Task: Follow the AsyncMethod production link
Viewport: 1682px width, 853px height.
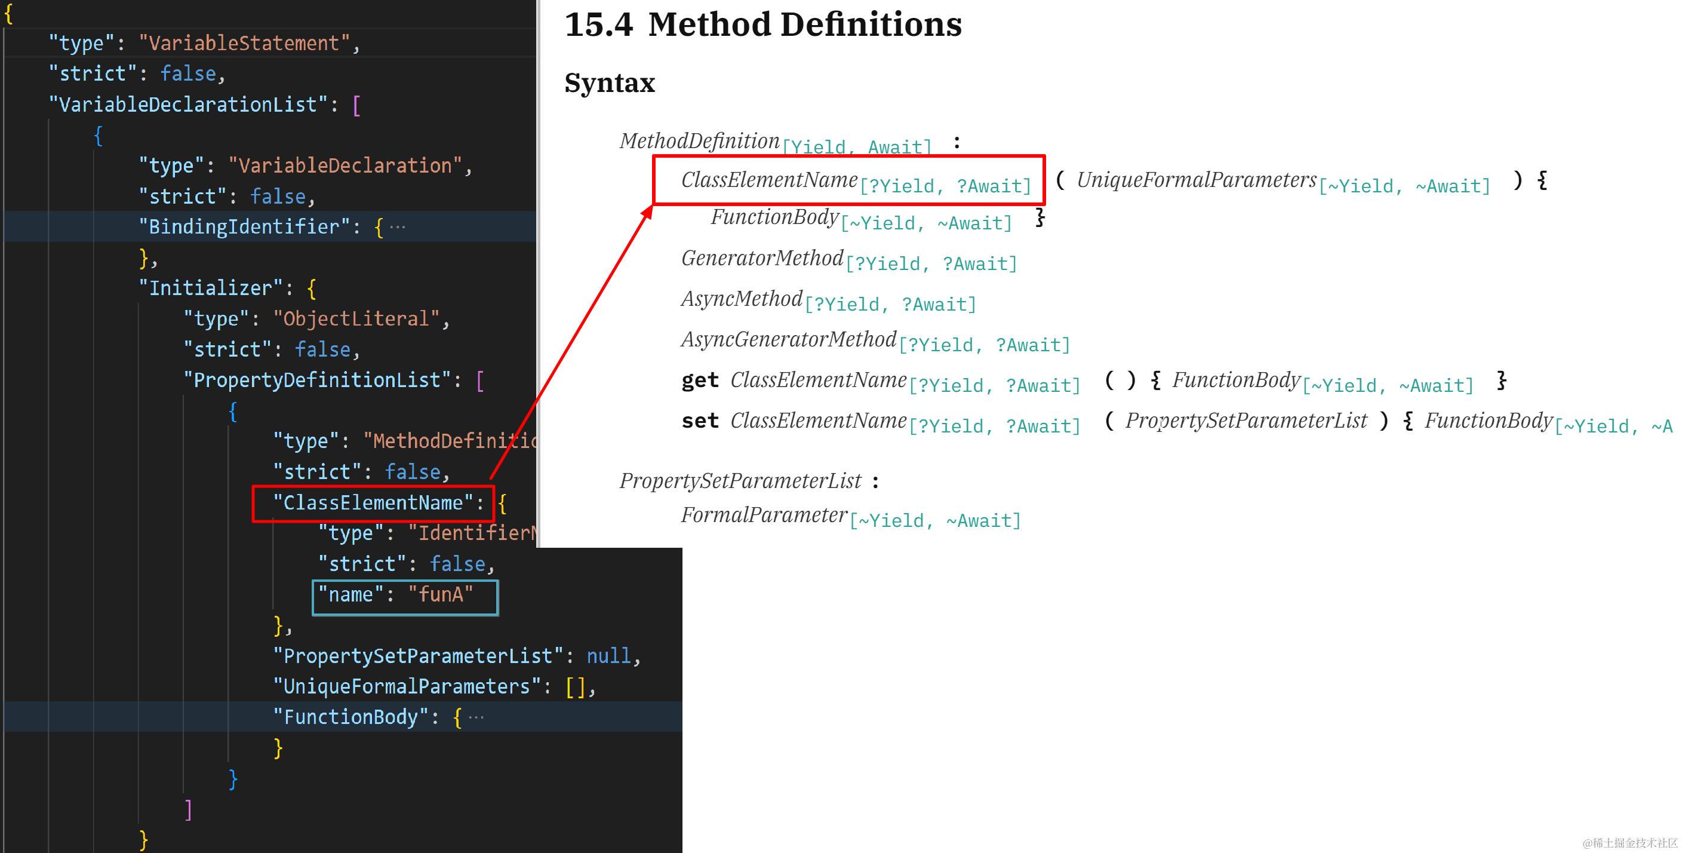Action: tap(742, 299)
